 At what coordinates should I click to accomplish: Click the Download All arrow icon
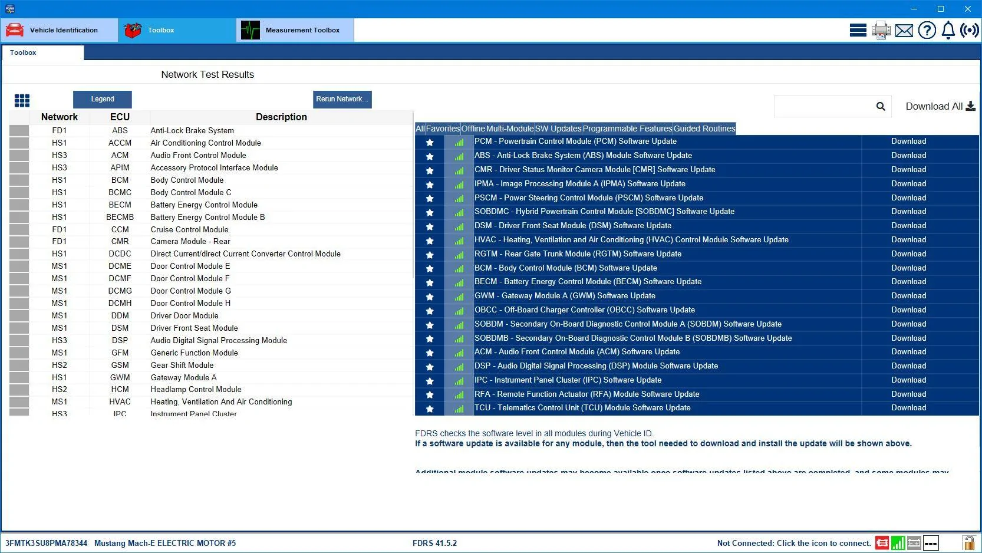[970, 106]
